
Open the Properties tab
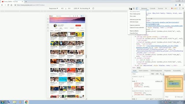click(x=168, y=70)
